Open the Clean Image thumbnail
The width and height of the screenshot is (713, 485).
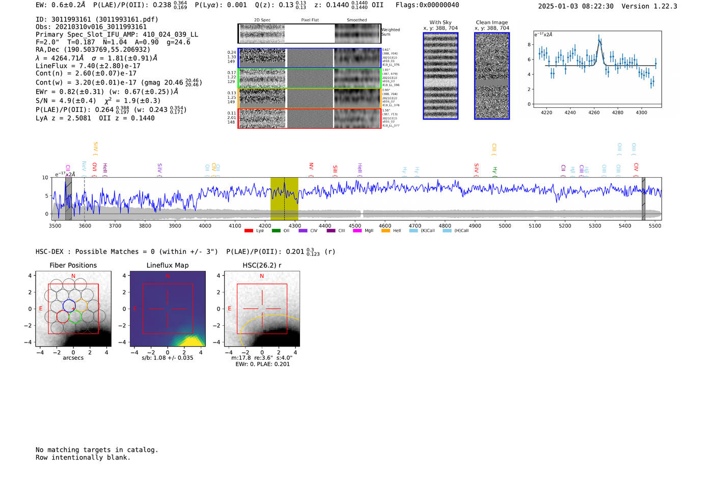click(492, 76)
